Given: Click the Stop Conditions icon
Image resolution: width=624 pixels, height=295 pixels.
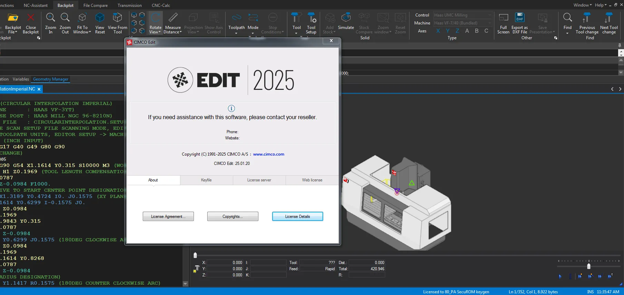Looking at the screenshot, I should pos(273,18).
